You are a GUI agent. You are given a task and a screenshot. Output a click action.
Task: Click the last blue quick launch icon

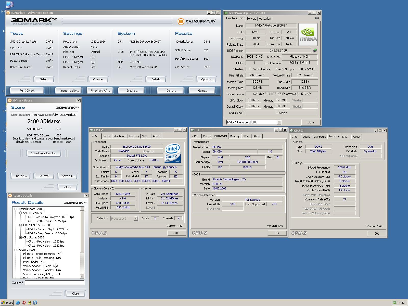pos(35,303)
